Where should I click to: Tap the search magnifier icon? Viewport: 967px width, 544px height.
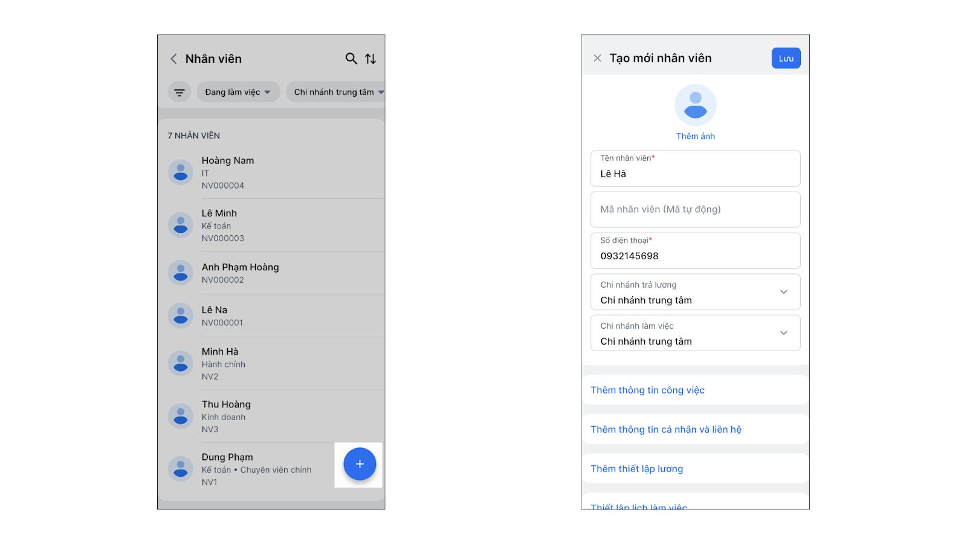(x=351, y=59)
